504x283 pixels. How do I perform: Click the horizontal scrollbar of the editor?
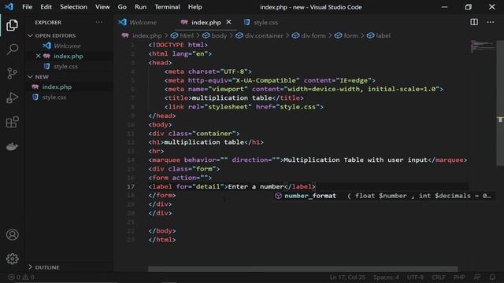(302, 269)
